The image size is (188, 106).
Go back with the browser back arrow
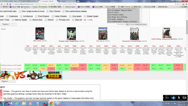point(2,4)
